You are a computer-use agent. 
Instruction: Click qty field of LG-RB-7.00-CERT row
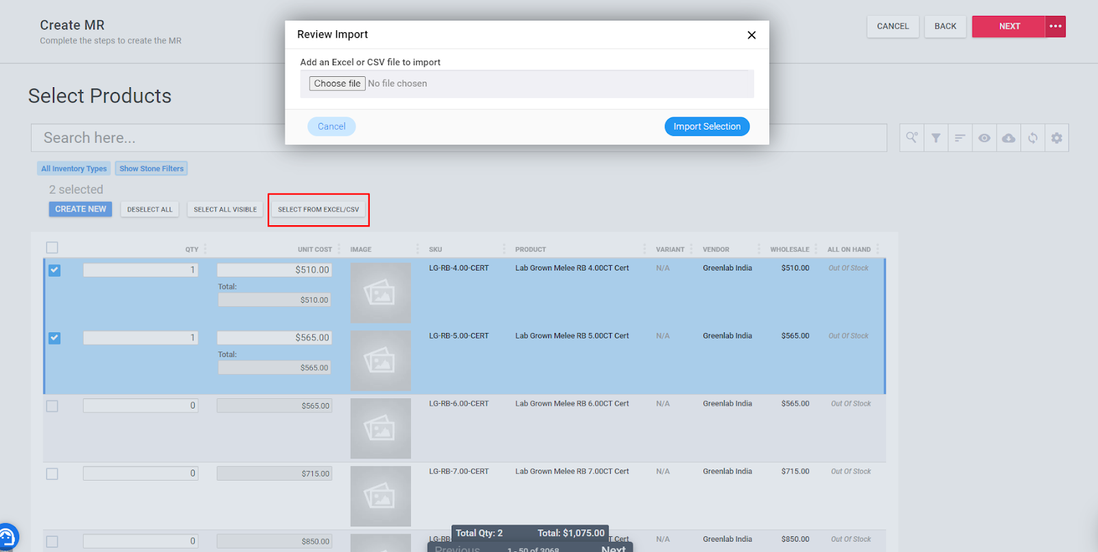pos(141,473)
